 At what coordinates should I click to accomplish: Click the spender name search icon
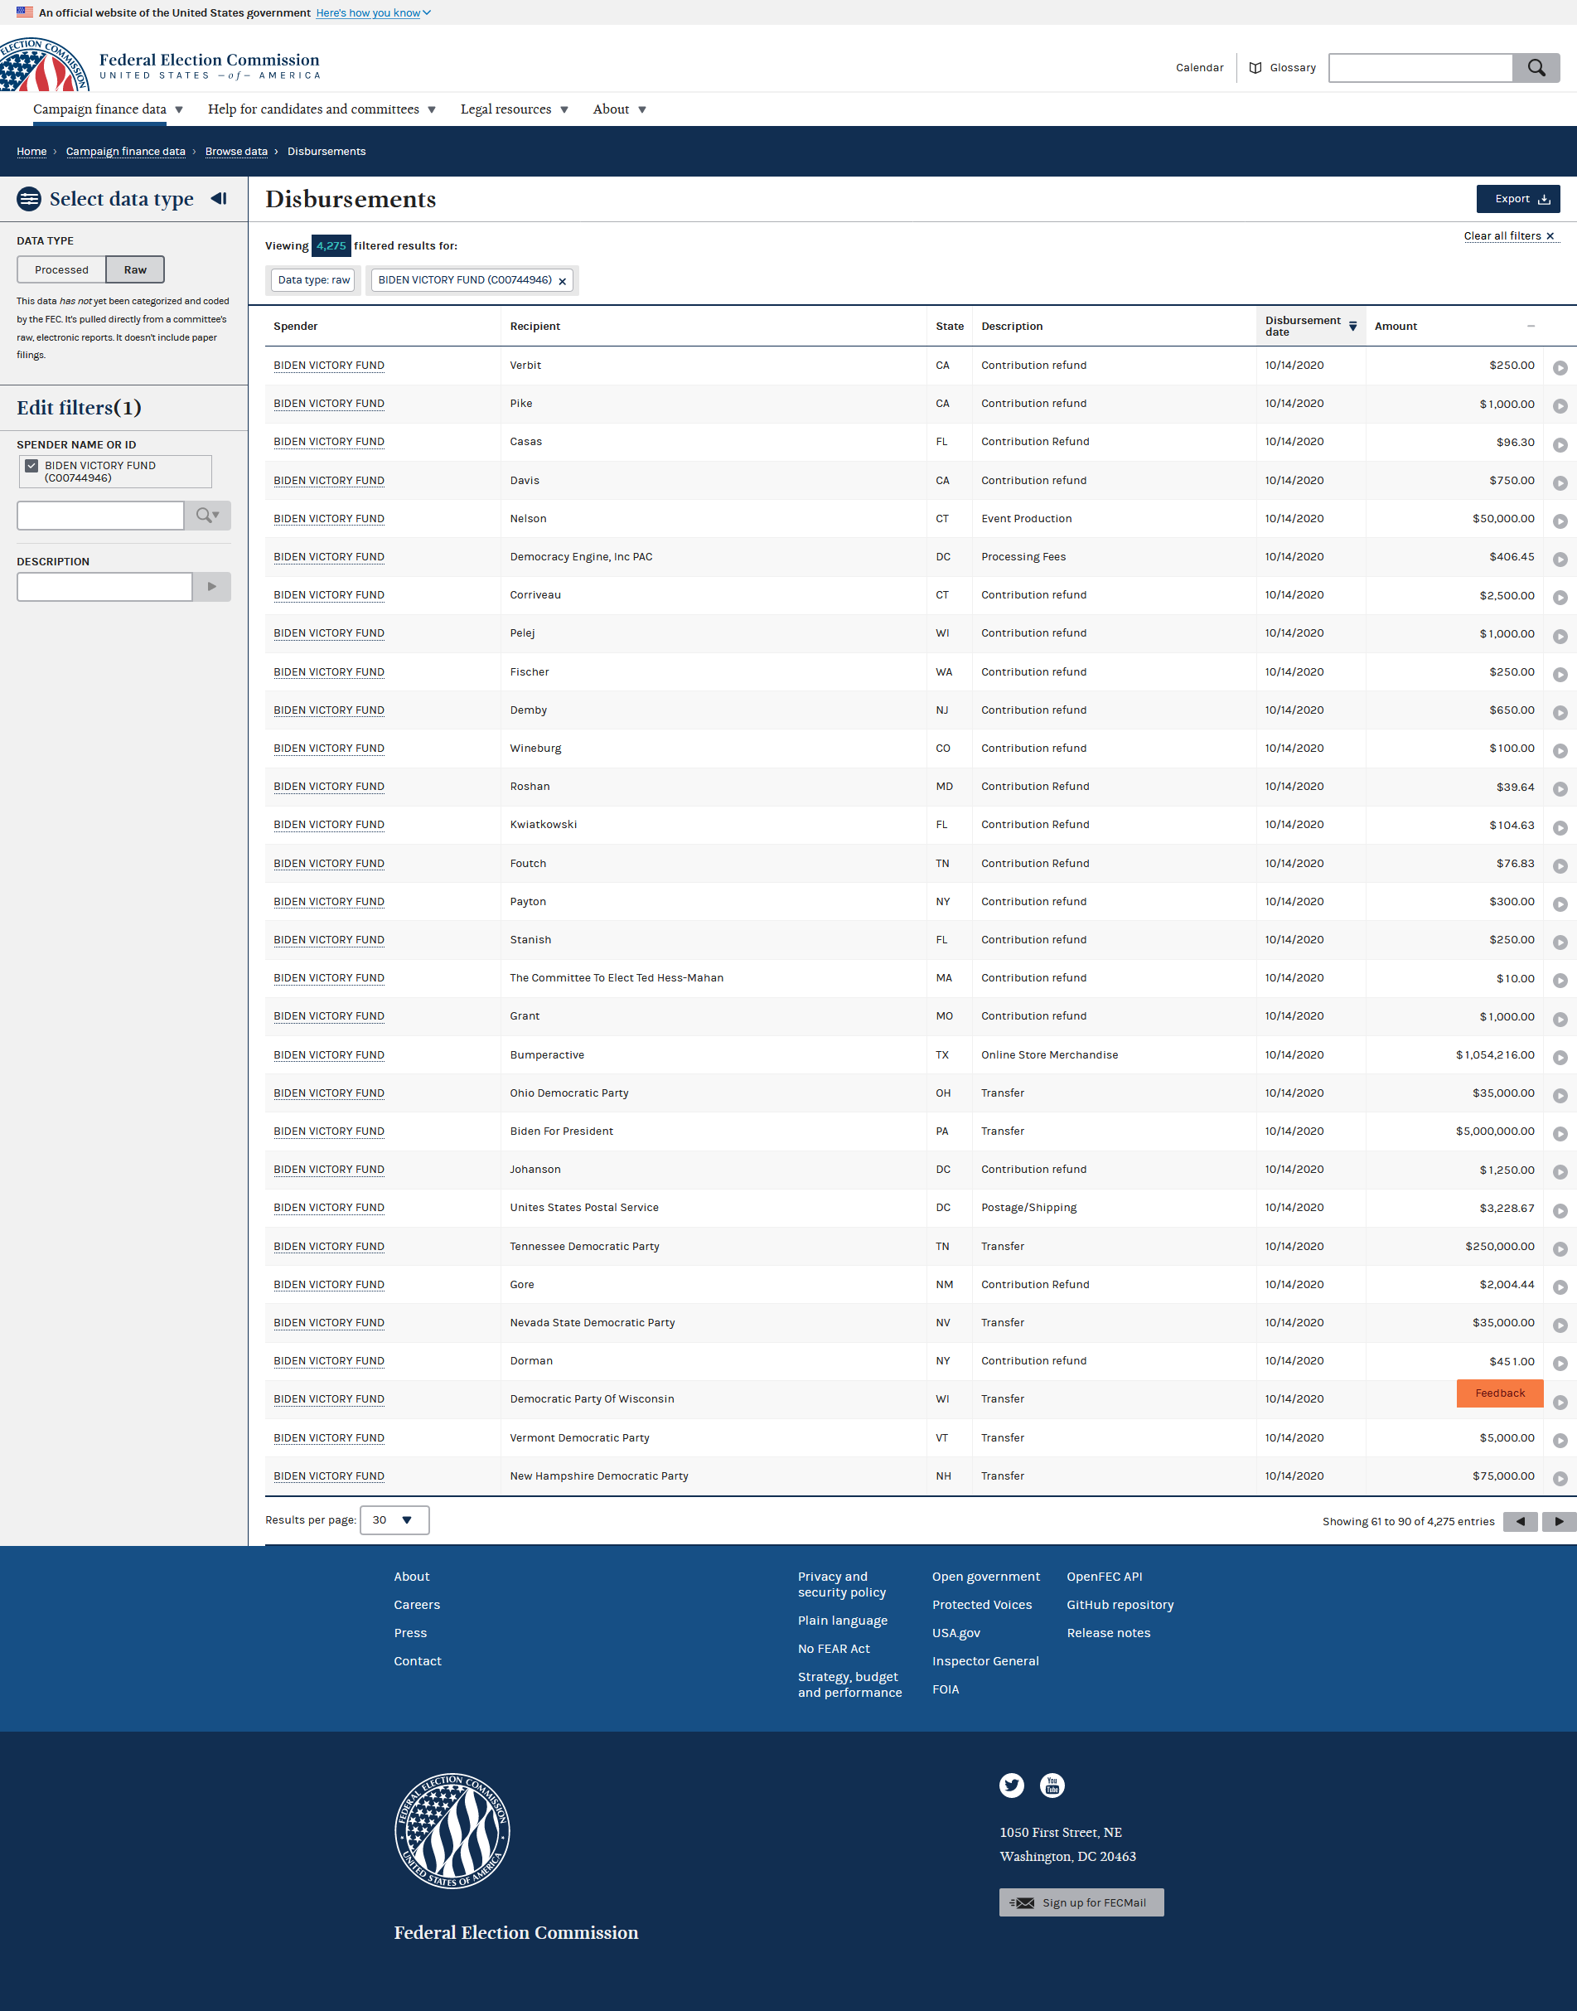[208, 516]
